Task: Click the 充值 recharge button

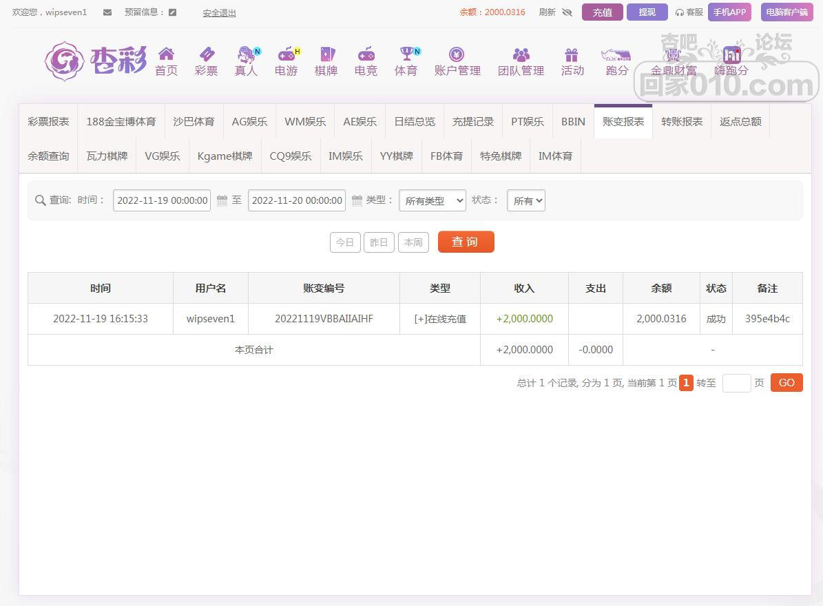Action: tap(603, 12)
